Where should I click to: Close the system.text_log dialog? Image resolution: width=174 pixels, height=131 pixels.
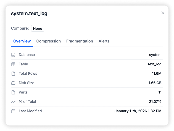click(163, 13)
